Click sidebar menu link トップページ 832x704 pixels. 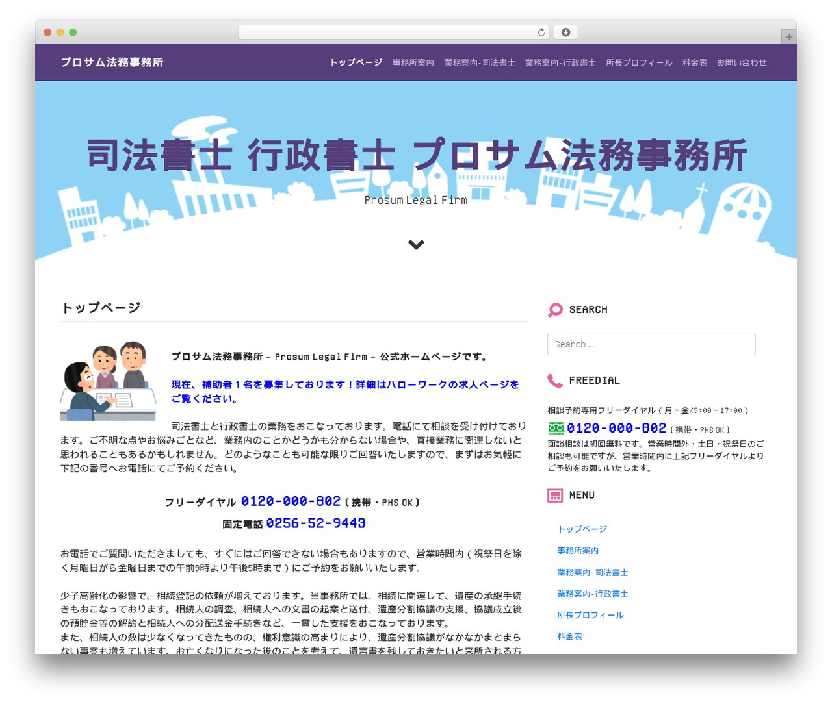[x=582, y=529]
